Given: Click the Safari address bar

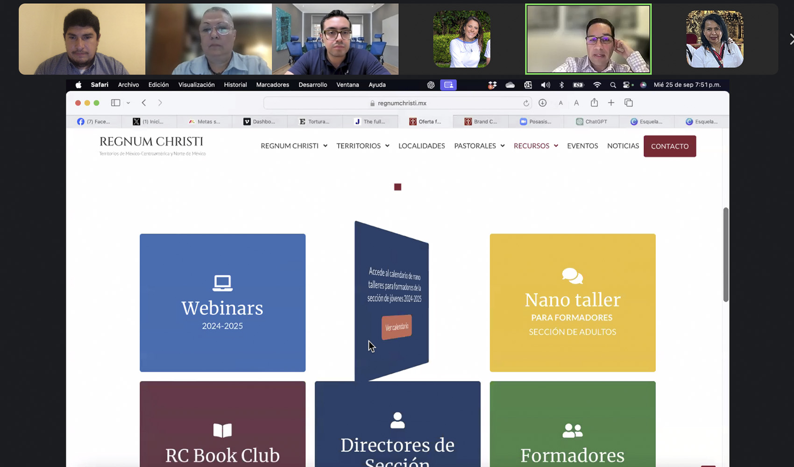Looking at the screenshot, I should [398, 103].
